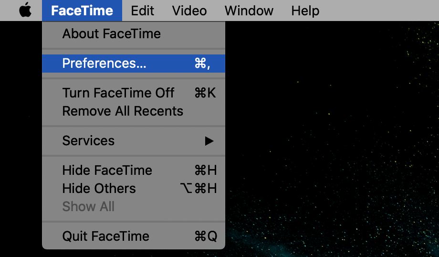
Task: Click the starry desktop to dismiss menu
Action: click(334, 143)
